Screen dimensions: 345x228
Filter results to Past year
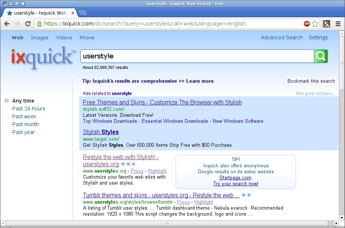click(24, 132)
